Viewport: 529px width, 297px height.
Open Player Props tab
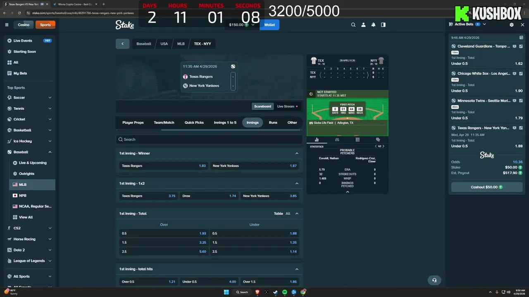(133, 123)
